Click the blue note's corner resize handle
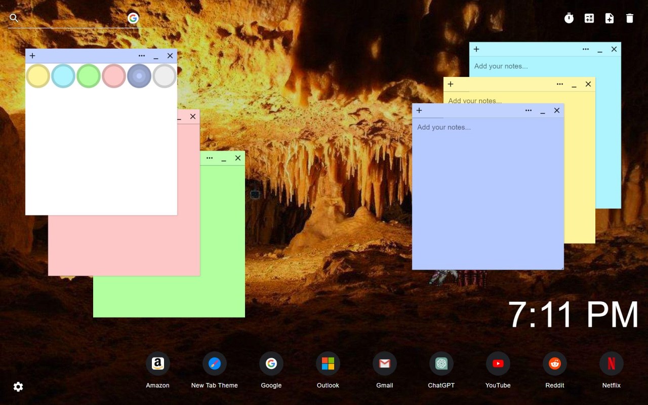This screenshot has height=405, width=648. click(x=561, y=267)
